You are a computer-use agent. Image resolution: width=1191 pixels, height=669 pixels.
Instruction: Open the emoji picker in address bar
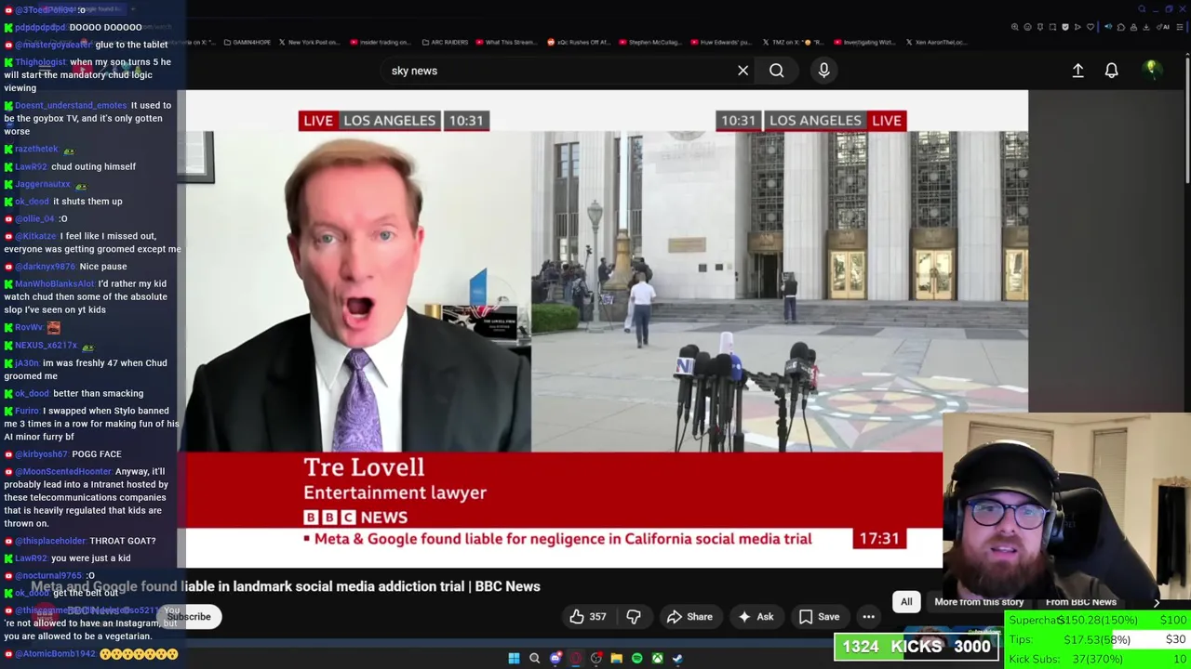coord(1027,27)
